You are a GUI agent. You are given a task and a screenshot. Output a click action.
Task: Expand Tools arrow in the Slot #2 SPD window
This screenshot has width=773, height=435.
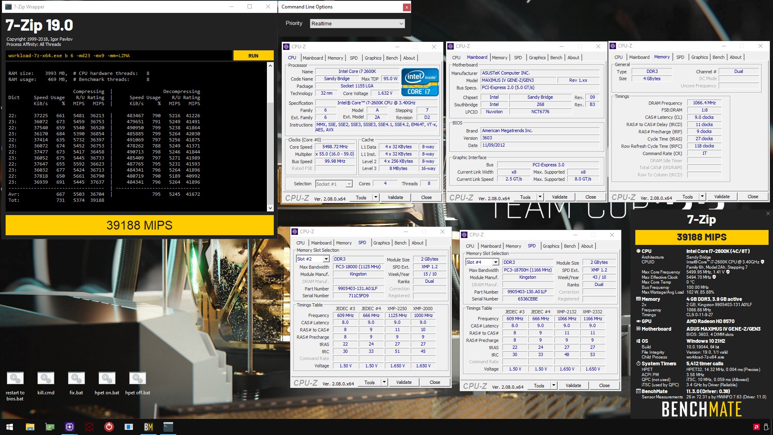click(x=384, y=382)
